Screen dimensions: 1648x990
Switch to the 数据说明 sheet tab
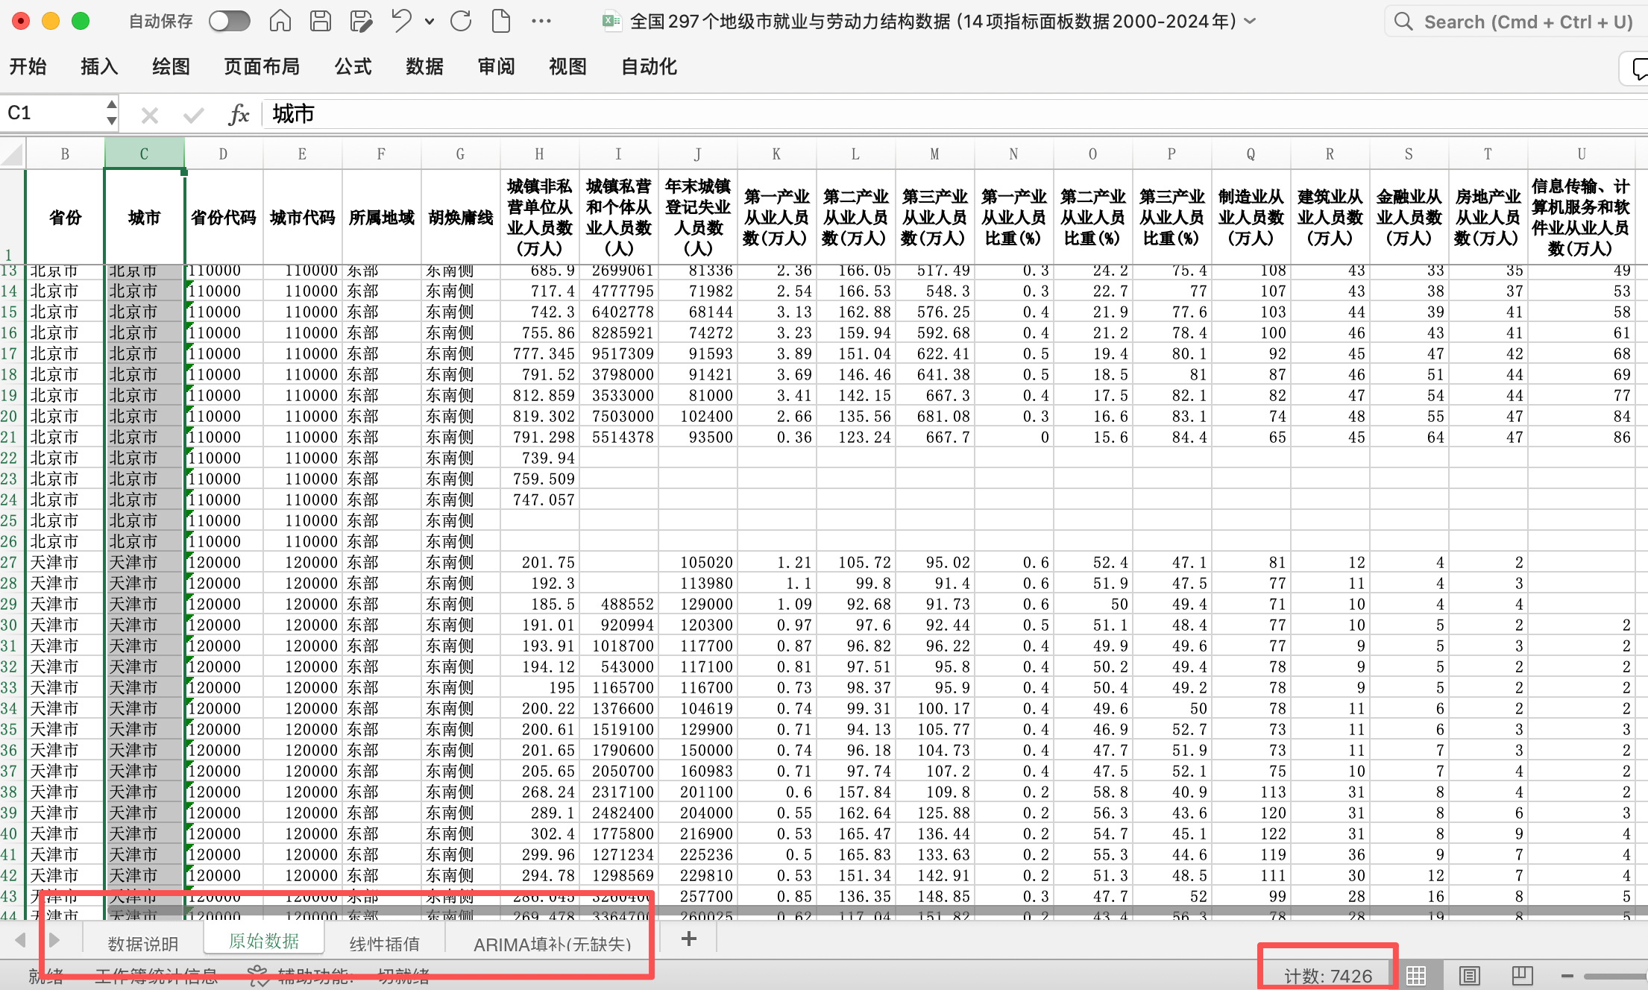(143, 944)
